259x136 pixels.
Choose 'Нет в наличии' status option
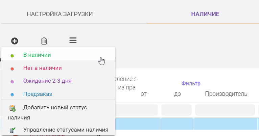42,68
